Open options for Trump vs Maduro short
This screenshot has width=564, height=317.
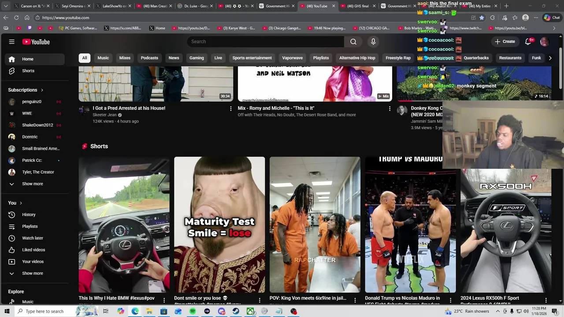point(450,300)
